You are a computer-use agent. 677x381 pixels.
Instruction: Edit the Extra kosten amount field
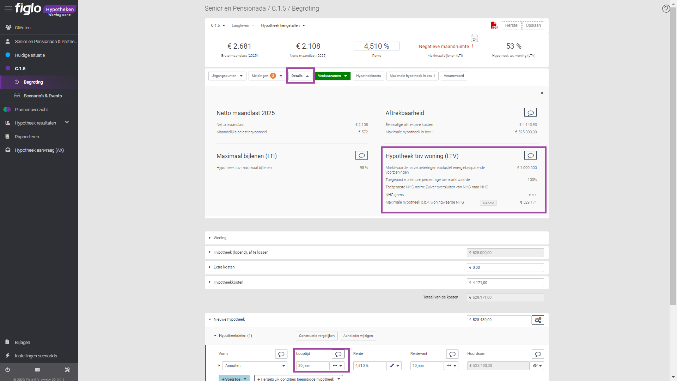click(505, 268)
